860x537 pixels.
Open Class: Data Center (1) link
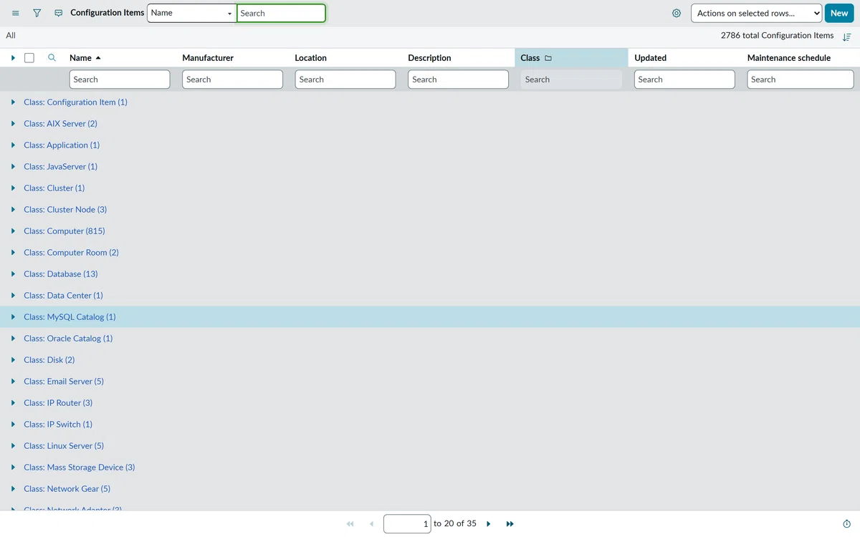tap(63, 296)
